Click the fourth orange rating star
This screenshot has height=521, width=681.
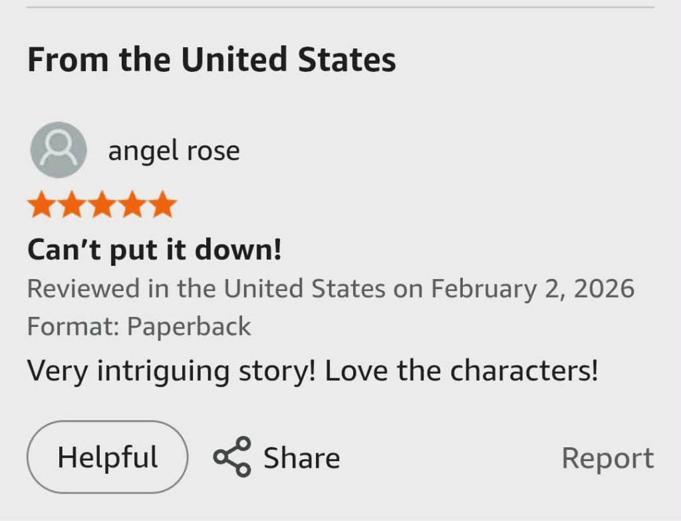click(132, 205)
